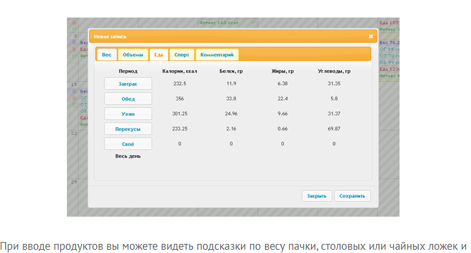Open the Обед period button

click(128, 99)
